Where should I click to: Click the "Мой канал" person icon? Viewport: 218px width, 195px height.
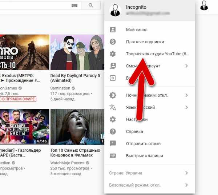click(x=113, y=29)
